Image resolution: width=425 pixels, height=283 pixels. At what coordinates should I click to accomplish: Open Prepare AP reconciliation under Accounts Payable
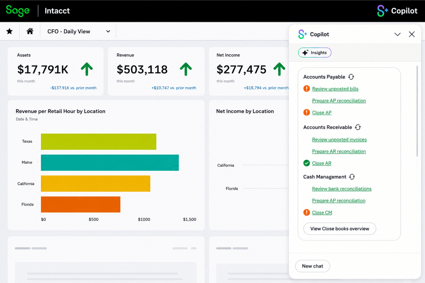[339, 101]
